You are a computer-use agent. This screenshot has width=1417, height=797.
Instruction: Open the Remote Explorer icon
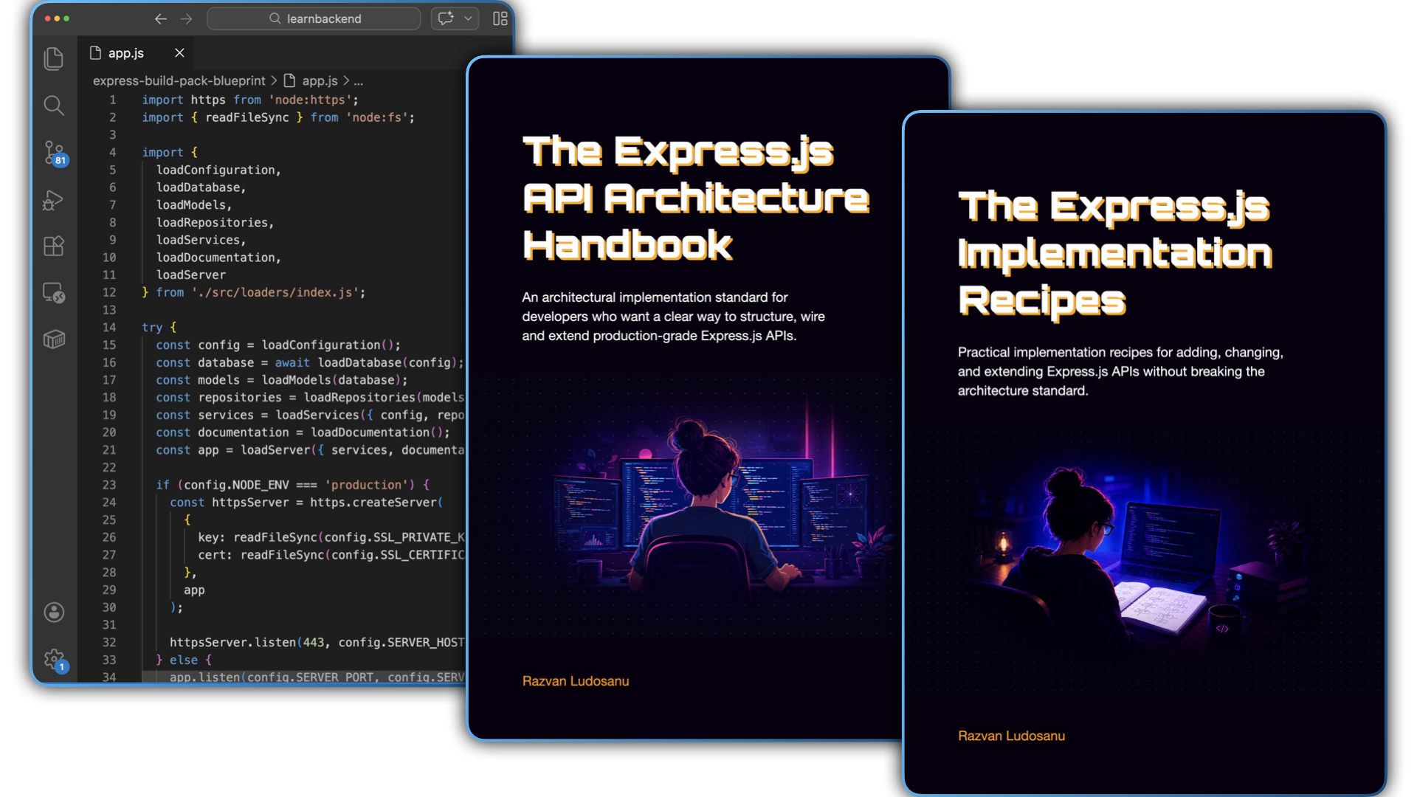[54, 293]
